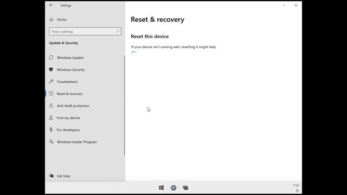Minimize the Settings window

tap(284, 5)
